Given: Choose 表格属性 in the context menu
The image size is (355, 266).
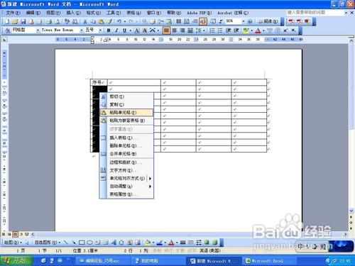Looking at the screenshot, I should [x=126, y=194].
